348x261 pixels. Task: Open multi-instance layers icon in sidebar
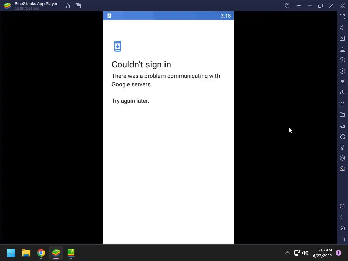342,158
